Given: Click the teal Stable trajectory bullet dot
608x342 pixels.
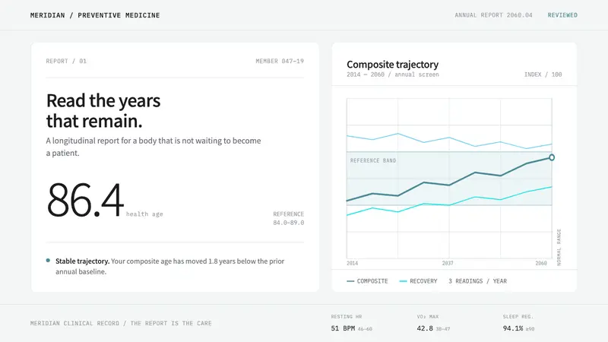Looking at the screenshot, I should (48, 261).
